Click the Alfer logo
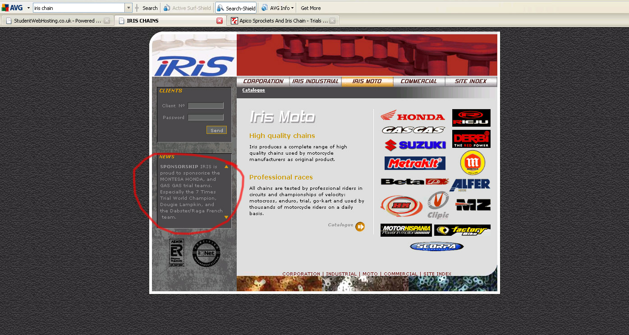 [x=469, y=184]
